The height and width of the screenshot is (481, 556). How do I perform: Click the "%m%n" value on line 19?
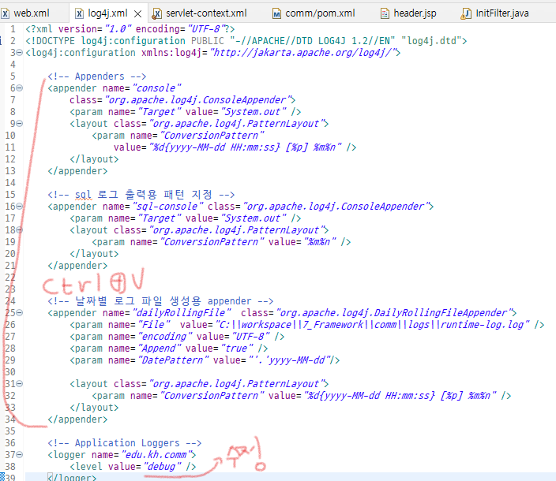(x=320, y=242)
